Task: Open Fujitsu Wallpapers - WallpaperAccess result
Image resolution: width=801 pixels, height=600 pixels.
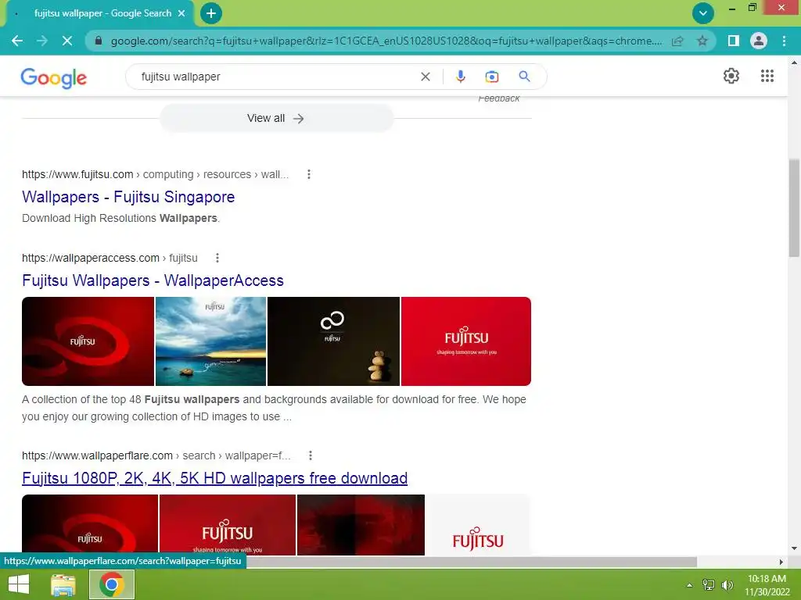Action: tap(153, 280)
